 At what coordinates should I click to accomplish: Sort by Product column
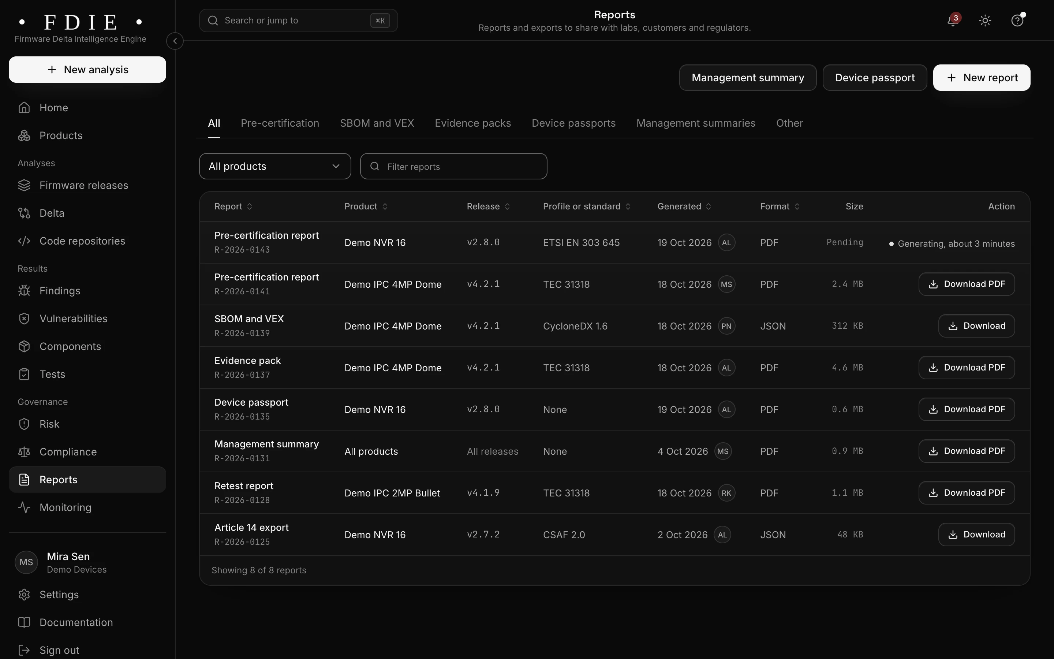[366, 206]
